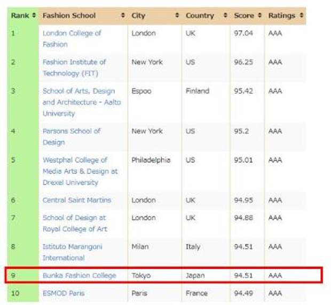Image resolution: width=331 pixels, height=305 pixels.
Task: Open Fashion Institute of Technology (FIT) link
Action: (74, 68)
